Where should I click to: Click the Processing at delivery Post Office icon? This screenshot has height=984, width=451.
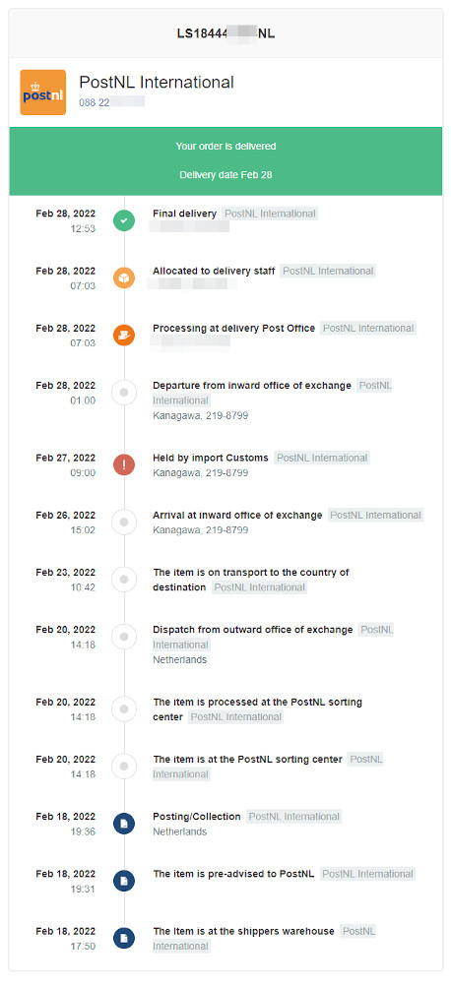[124, 336]
